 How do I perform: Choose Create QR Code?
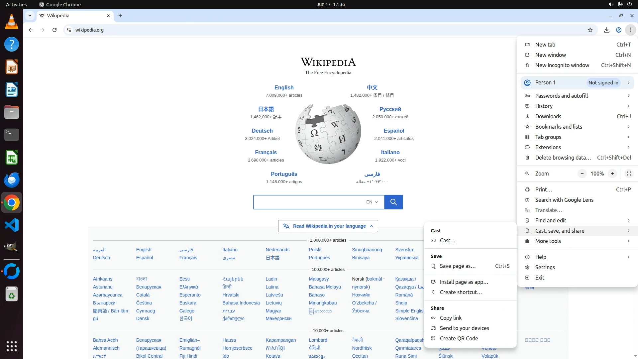coord(459,338)
